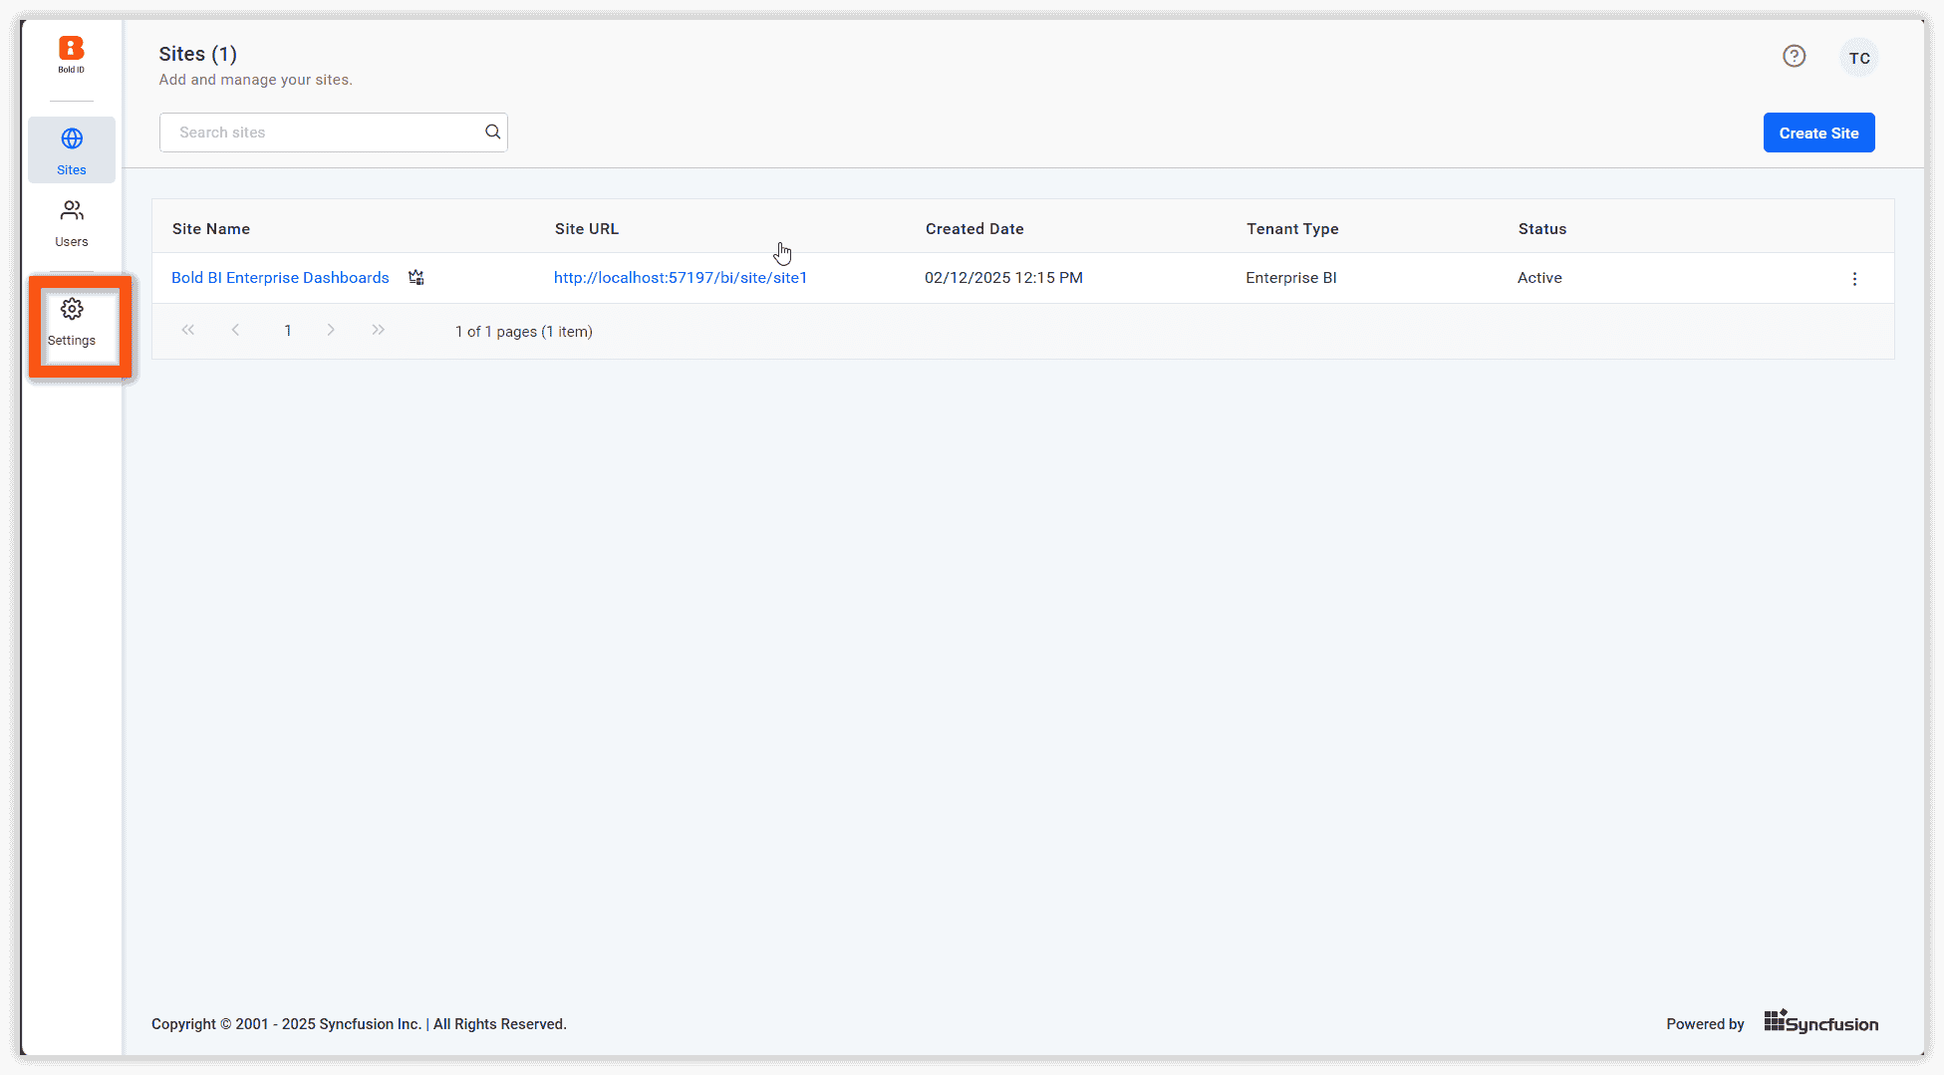Sort by Site Name column header

[x=211, y=229]
